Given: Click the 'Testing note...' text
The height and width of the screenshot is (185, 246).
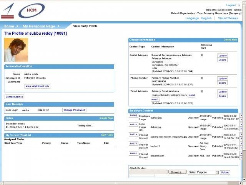Looking at the screenshot, I should [85, 126].
